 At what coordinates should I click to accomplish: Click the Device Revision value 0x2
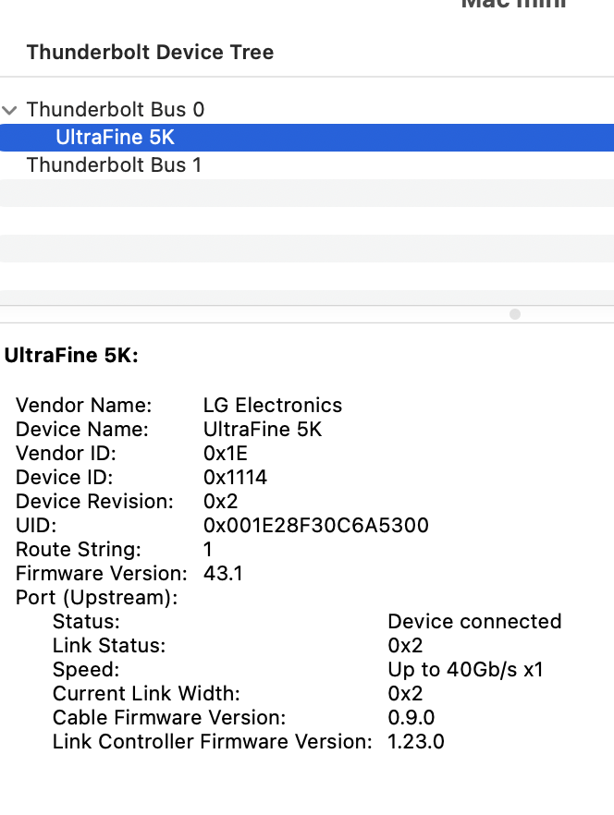click(221, 501)
